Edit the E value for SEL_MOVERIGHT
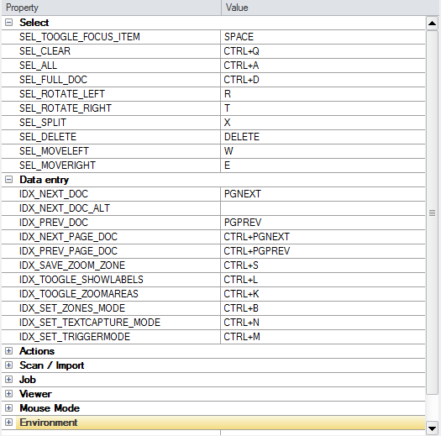This screenshot has height=436, width=441. (323, 165)
